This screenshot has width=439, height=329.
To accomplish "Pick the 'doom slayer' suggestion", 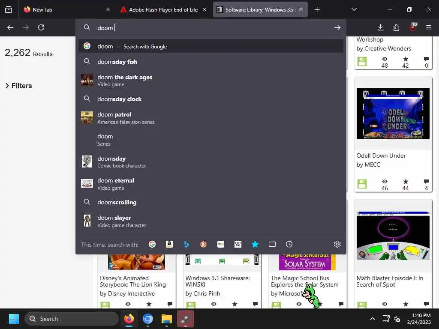I will 211,221.
